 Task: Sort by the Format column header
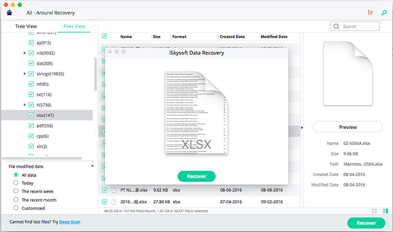(x=179, y=36)
